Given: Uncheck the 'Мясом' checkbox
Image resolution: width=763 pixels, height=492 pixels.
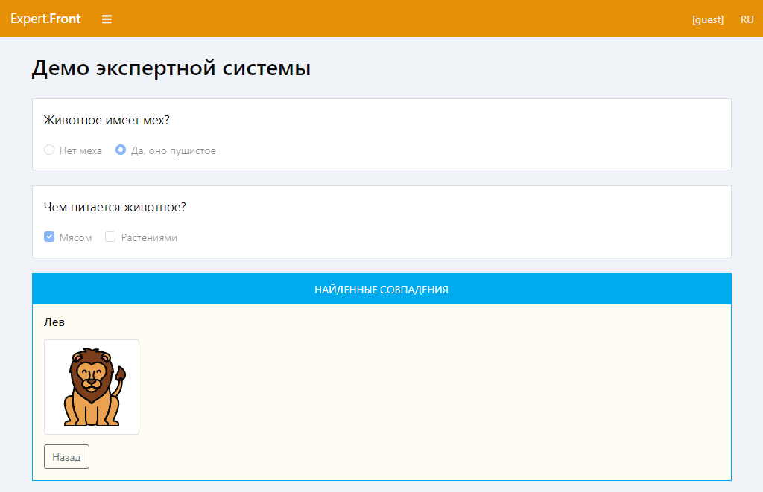Looking at the screenshot, I should pos(48,236).
